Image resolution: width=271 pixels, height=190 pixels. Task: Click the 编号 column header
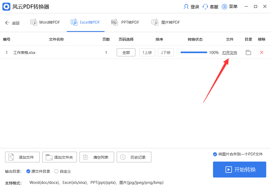[7, 39]
